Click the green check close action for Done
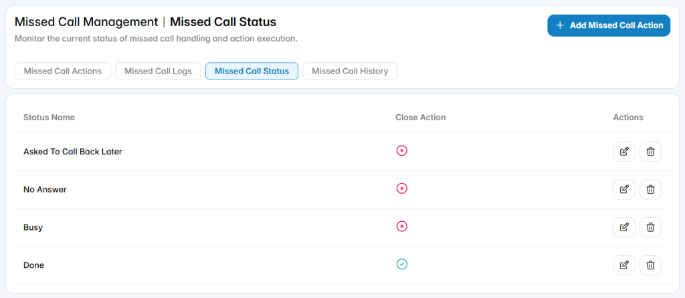This screenshot has width=685, height=298. click(x=401, y=264)
